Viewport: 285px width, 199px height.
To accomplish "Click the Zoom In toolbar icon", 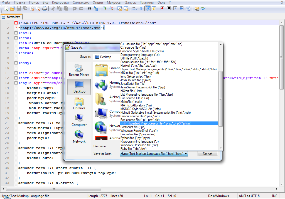I will [105, 8].
